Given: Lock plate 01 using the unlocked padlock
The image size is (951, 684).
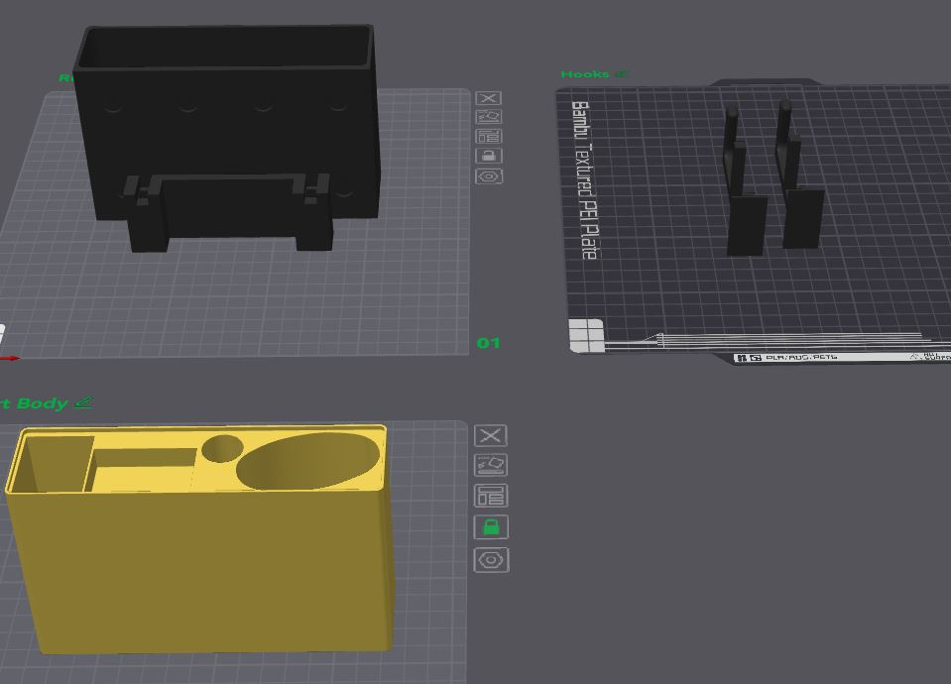Looking at the screenshot, I should point(488,156).
